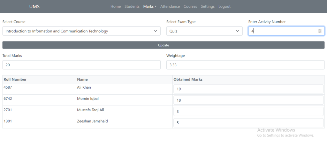Image resolution: width=327 pixels, height=145 pixels.
Task: Go to the Home page
Action: tap(116, 6)
